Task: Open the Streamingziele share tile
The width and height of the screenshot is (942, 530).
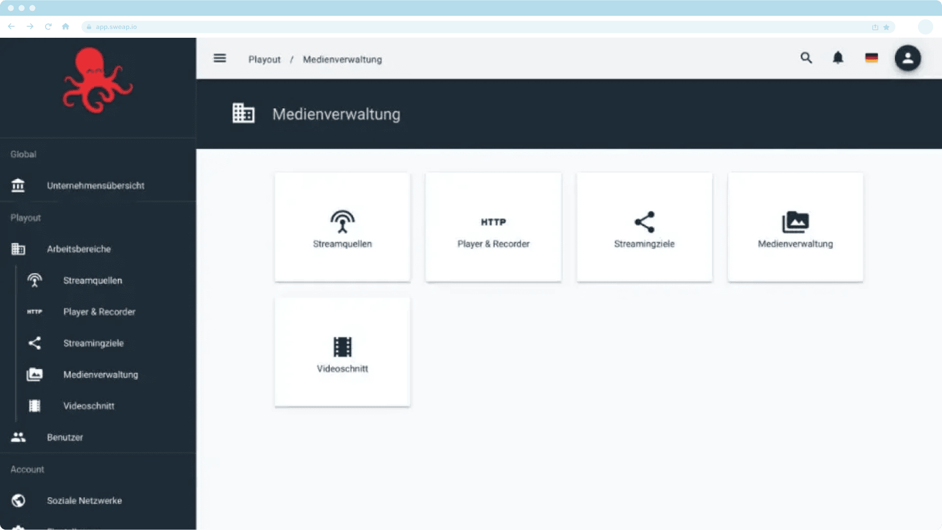Action: (644, 227)
